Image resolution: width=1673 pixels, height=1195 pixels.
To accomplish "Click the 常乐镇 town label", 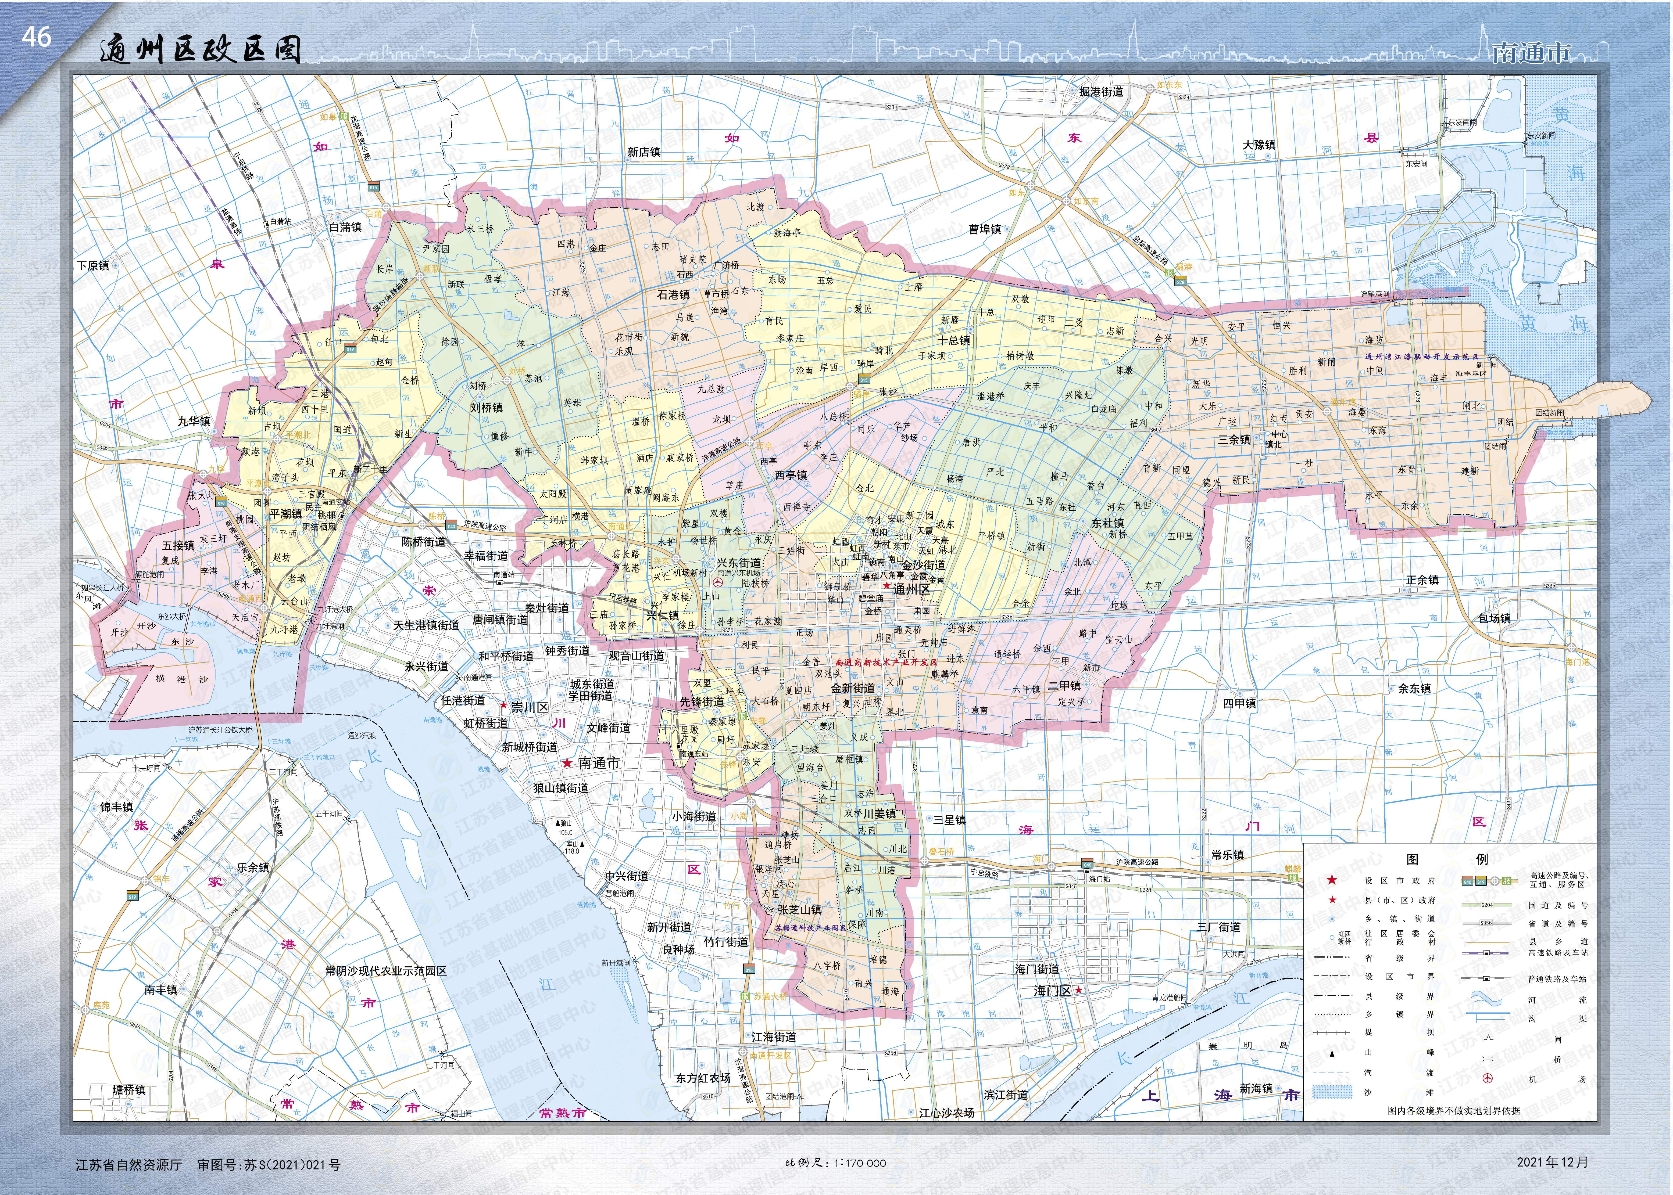I will (1228, 855).
